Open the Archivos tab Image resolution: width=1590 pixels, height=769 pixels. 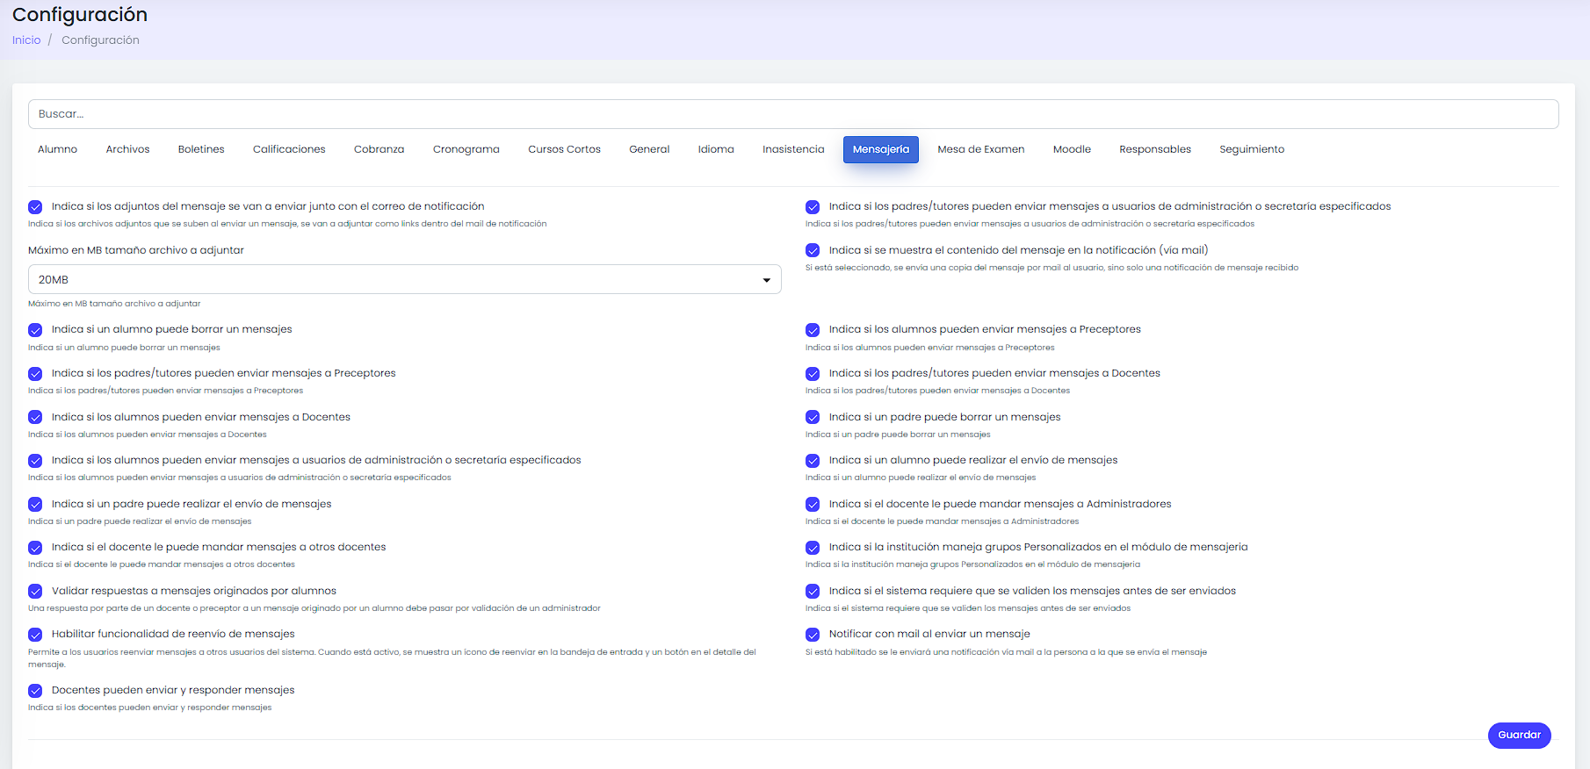click(x=127, y=149)
